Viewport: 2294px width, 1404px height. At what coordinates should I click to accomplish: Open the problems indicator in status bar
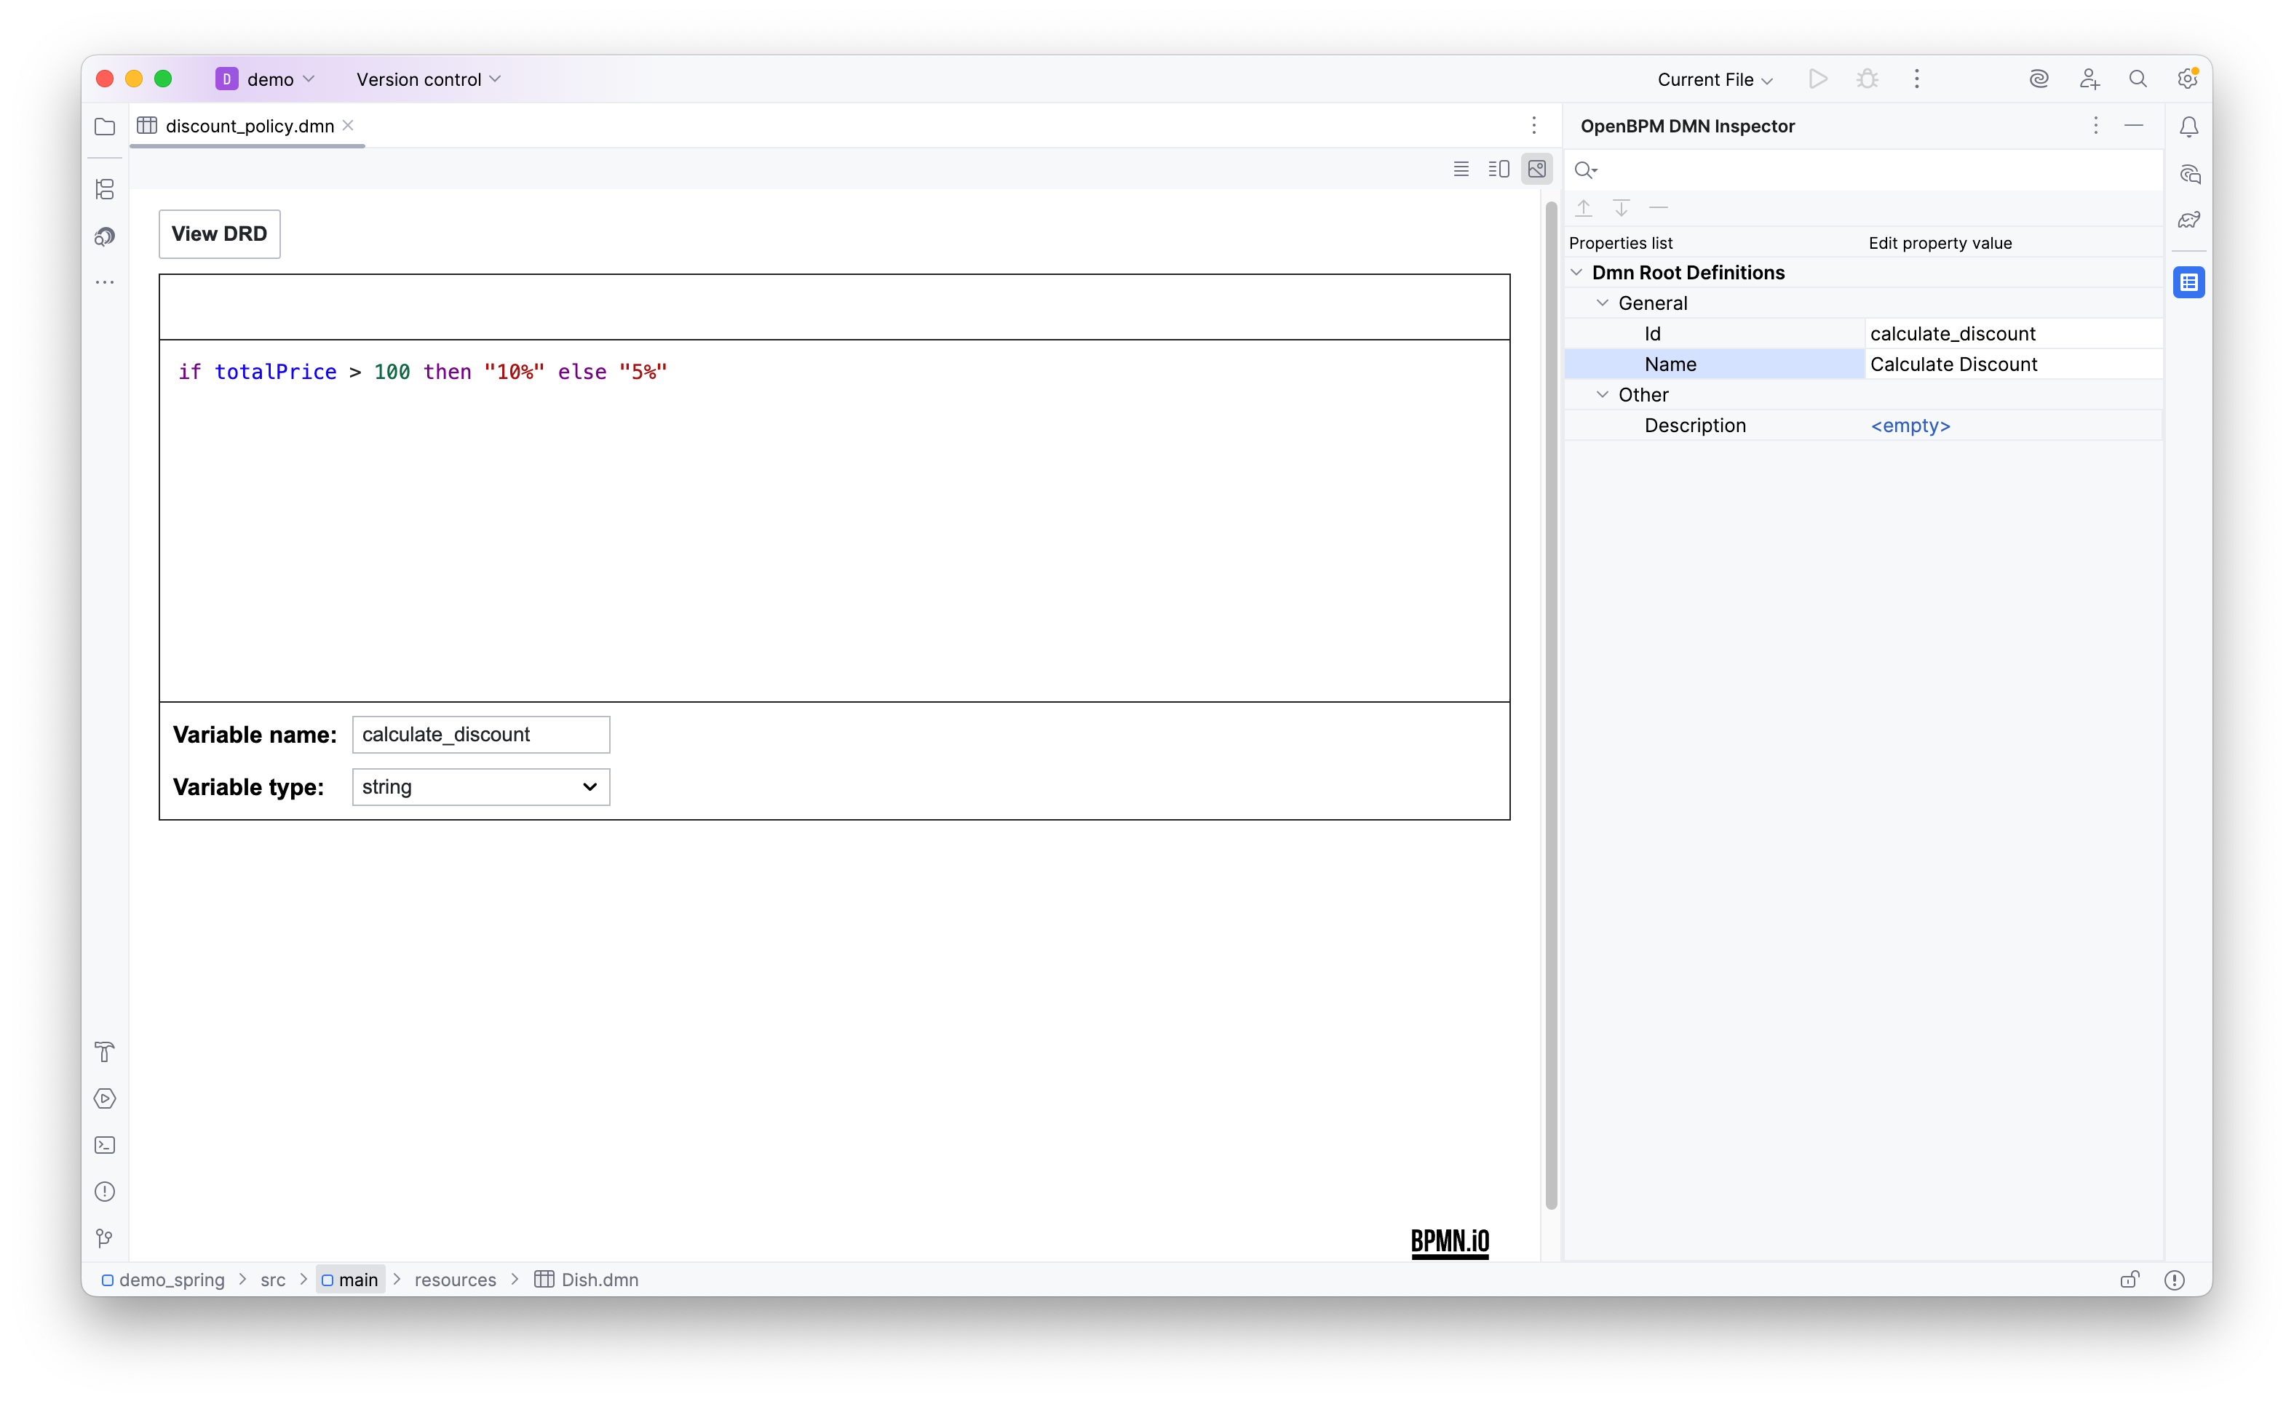pos(2175,1280)
